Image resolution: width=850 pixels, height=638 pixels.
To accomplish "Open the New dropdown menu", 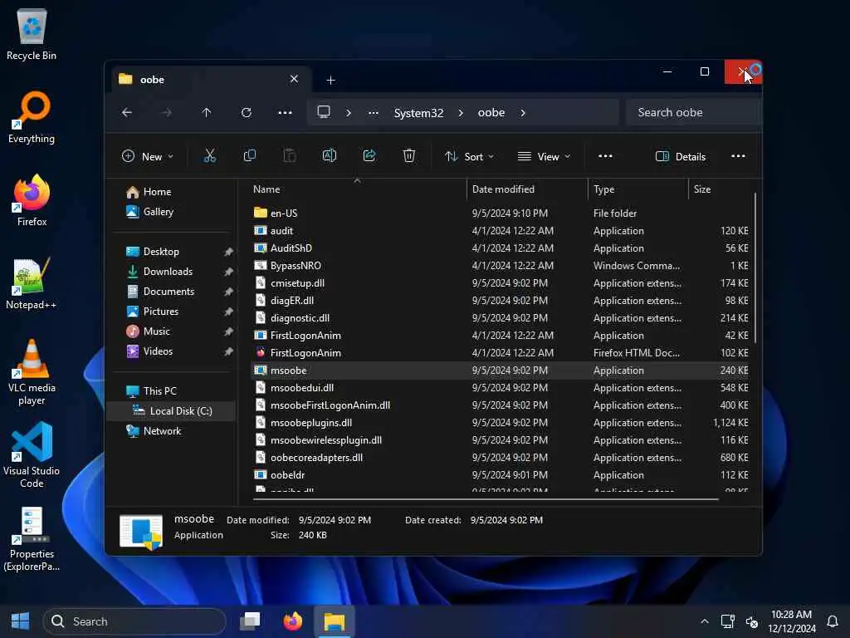I will point(148,156).
